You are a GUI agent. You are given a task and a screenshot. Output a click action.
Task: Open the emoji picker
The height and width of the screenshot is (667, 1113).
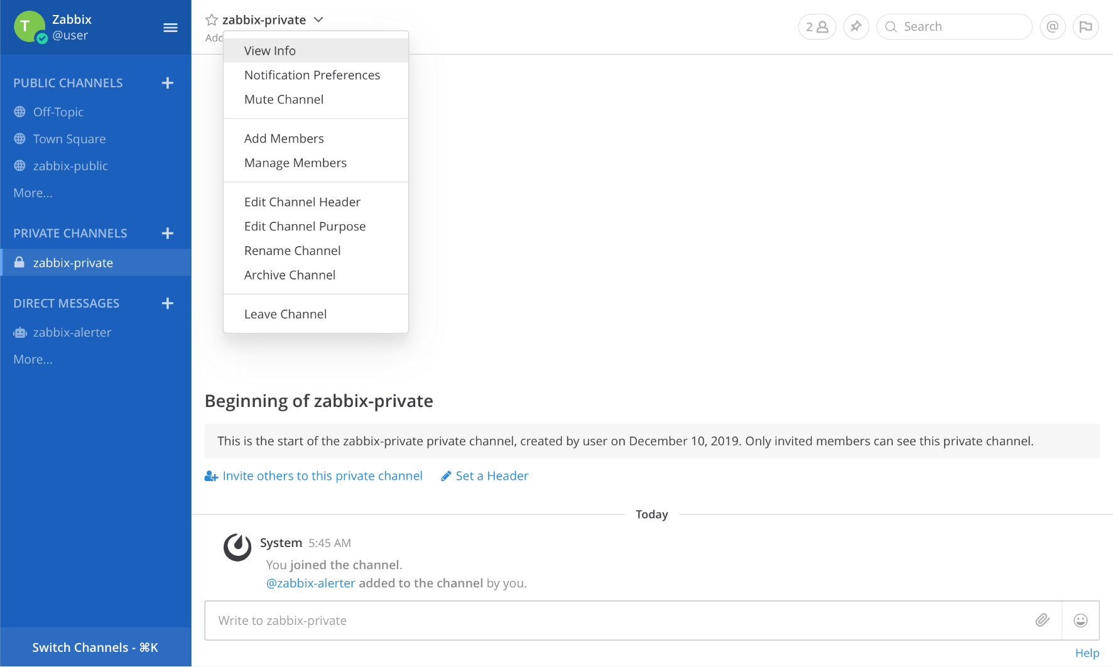(1080, 621)
